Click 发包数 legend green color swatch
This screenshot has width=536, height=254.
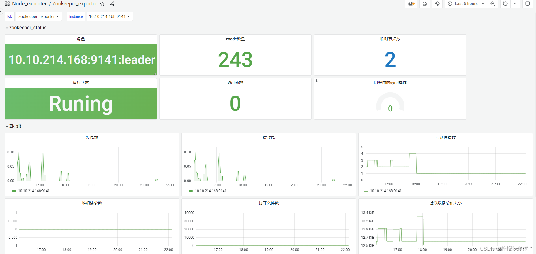click(x=14, y=191)
